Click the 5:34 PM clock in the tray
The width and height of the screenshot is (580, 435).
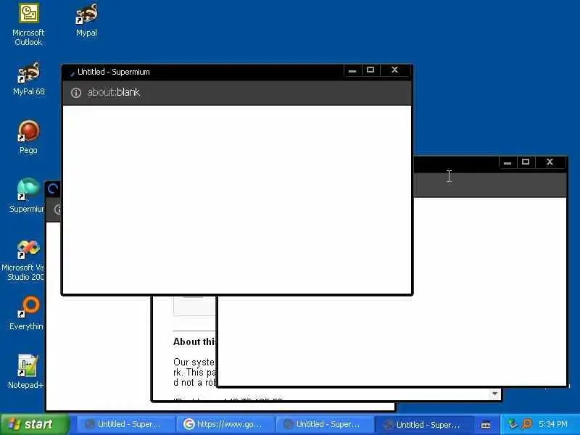(553, 424)
